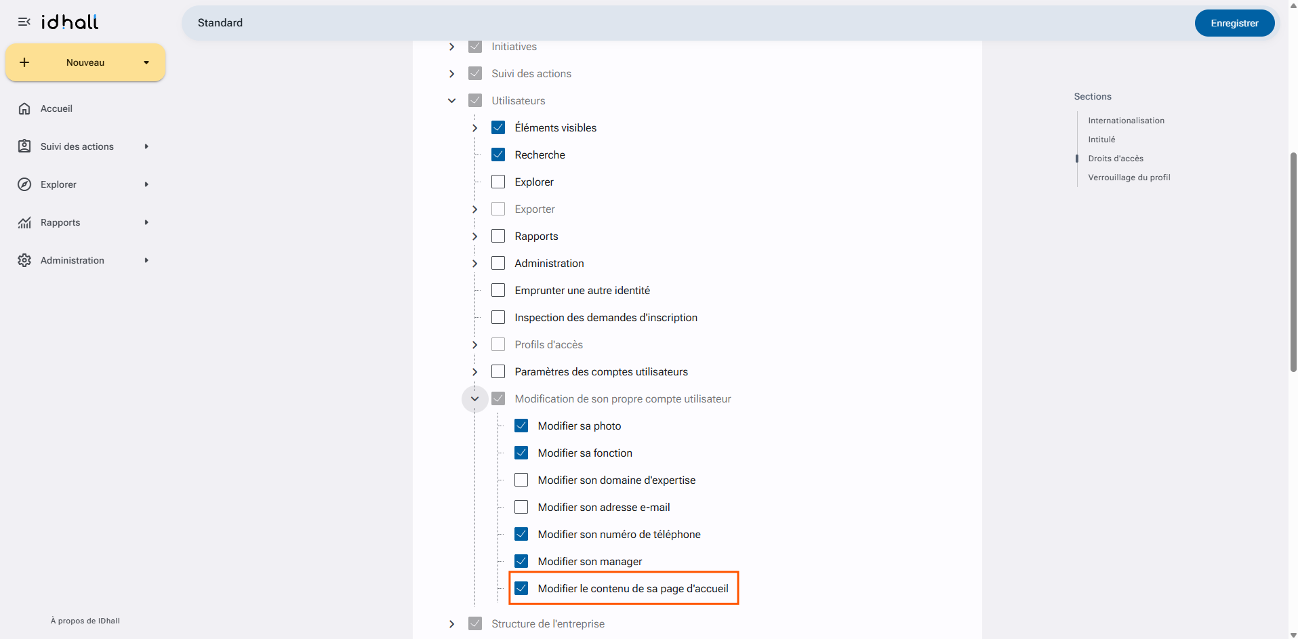Click the Suivi des actions sidebar icon
Viewport: 1298px width, 639px height.
click(24, 146)
